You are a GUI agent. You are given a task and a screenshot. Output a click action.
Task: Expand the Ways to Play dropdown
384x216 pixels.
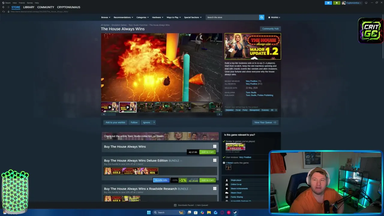point(174,17)
